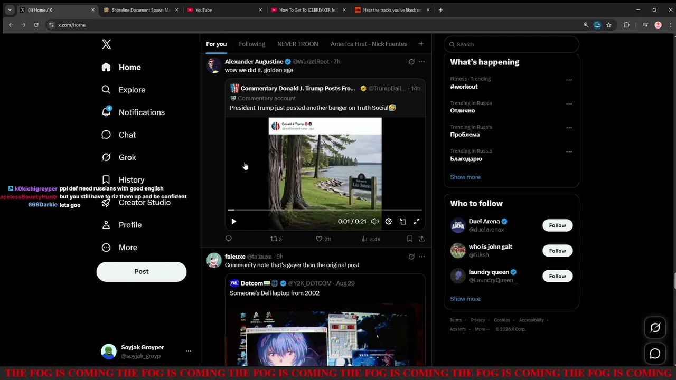Open the Terms footer link
676x380 pixels.
456,320
